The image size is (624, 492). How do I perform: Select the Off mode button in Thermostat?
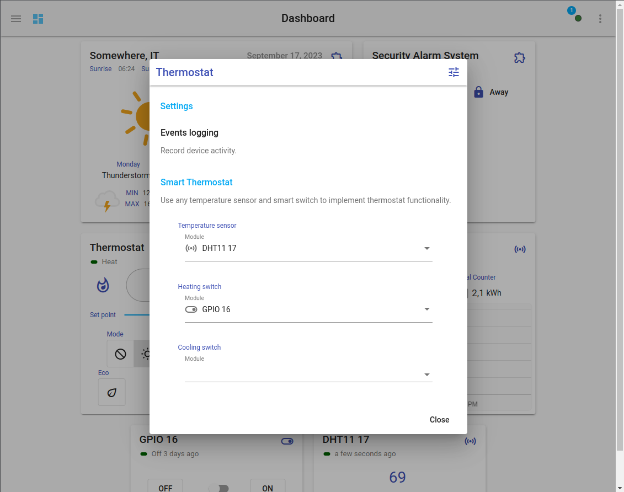[120, 354]
